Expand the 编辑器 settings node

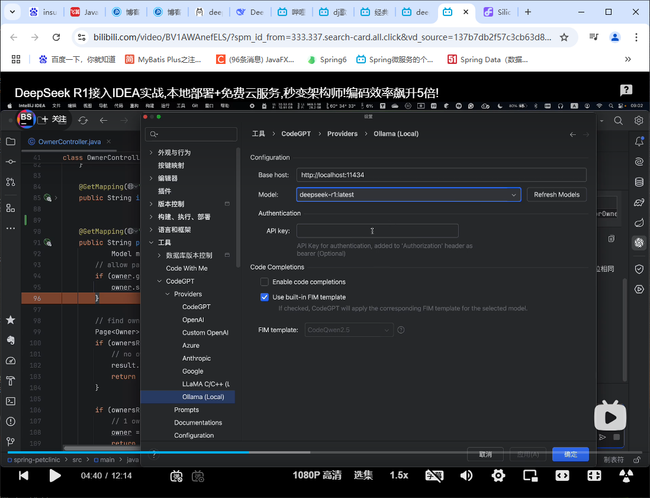click(x=151, y=178)
